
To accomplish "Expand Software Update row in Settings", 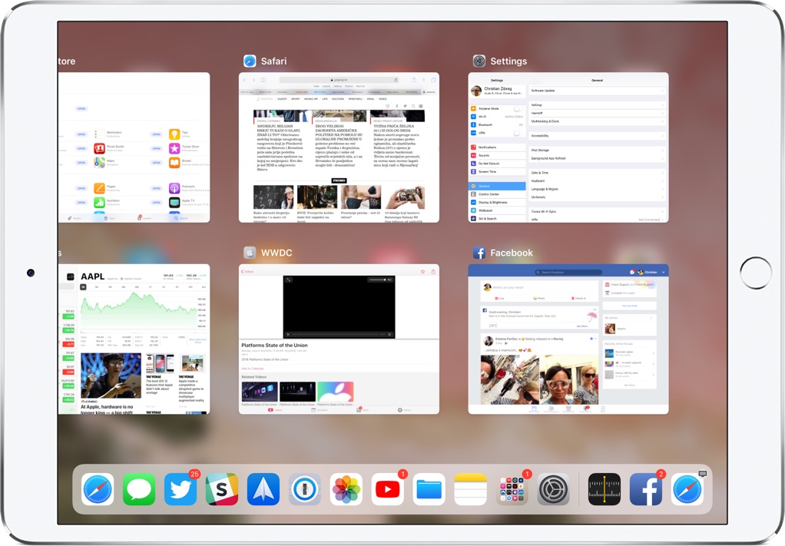I will pyautogui.click(x=598, y=91).
